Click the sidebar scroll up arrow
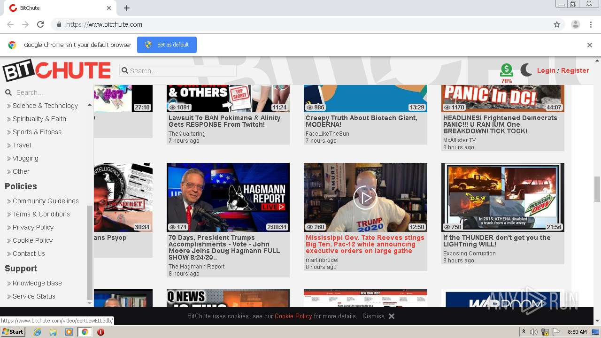601x338 pixels. coord(90,105)
